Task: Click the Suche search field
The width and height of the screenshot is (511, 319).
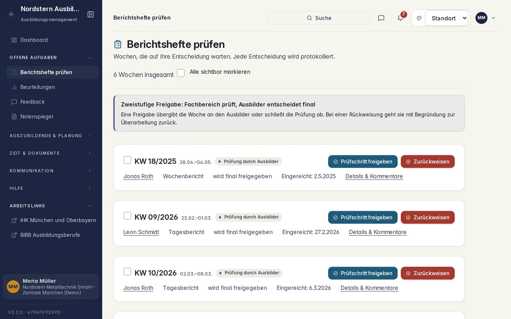Action: [x=319, y=18]
